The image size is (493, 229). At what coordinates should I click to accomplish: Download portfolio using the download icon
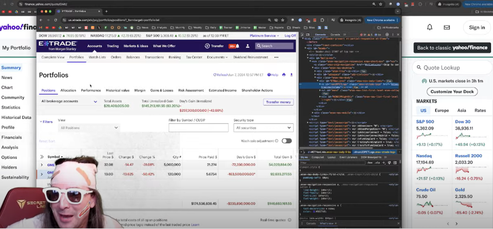click(x=291, y=75)
